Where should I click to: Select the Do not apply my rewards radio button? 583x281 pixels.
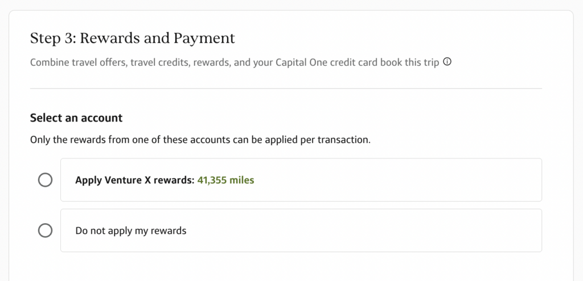(x=45, y=230)
